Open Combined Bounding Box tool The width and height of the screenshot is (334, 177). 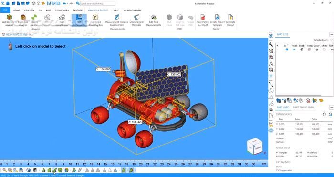(x=95, y=20)
